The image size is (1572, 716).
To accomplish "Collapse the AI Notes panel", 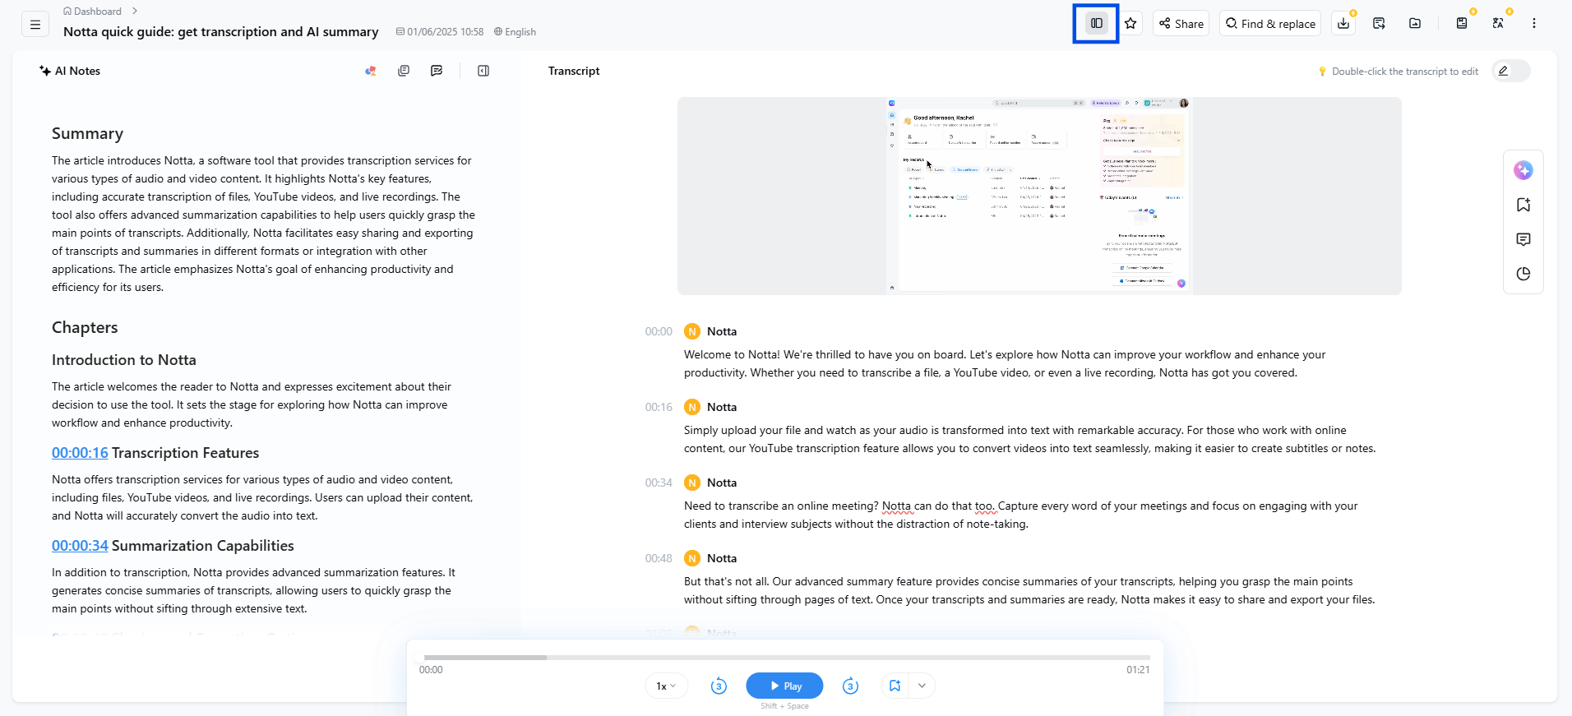I will click(483, 71).
